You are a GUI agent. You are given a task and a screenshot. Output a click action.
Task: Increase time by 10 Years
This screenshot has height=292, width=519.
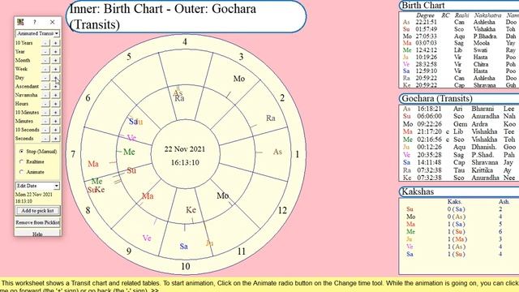(56, 43)
